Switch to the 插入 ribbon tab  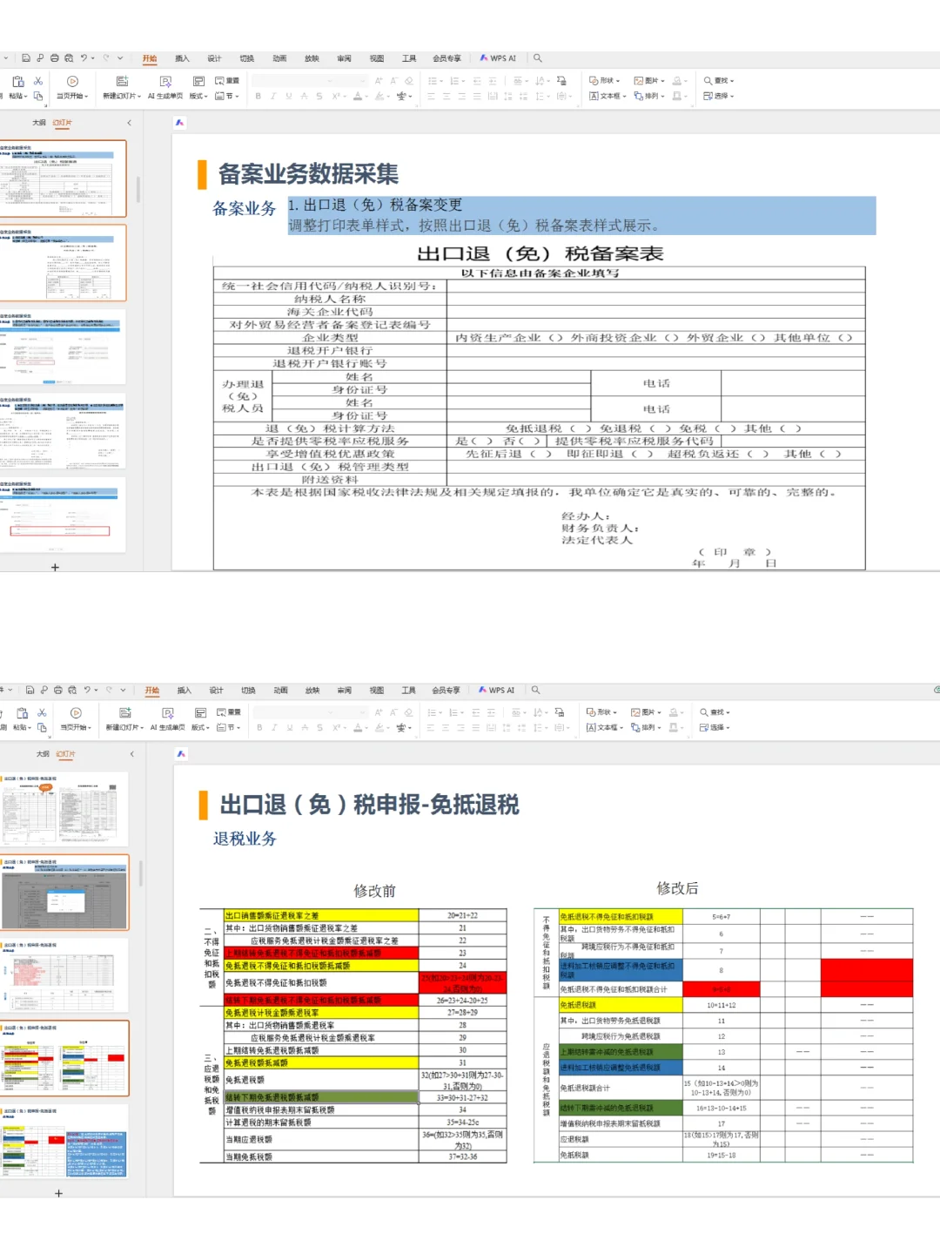181,57
